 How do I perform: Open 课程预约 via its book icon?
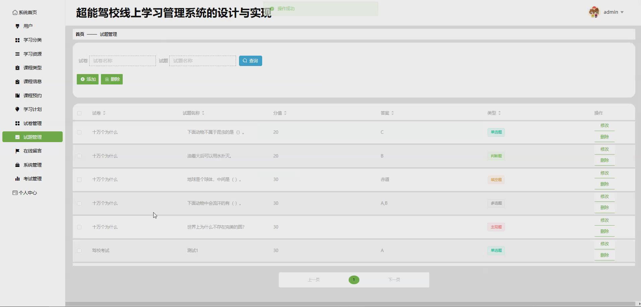tap(17, 95)
